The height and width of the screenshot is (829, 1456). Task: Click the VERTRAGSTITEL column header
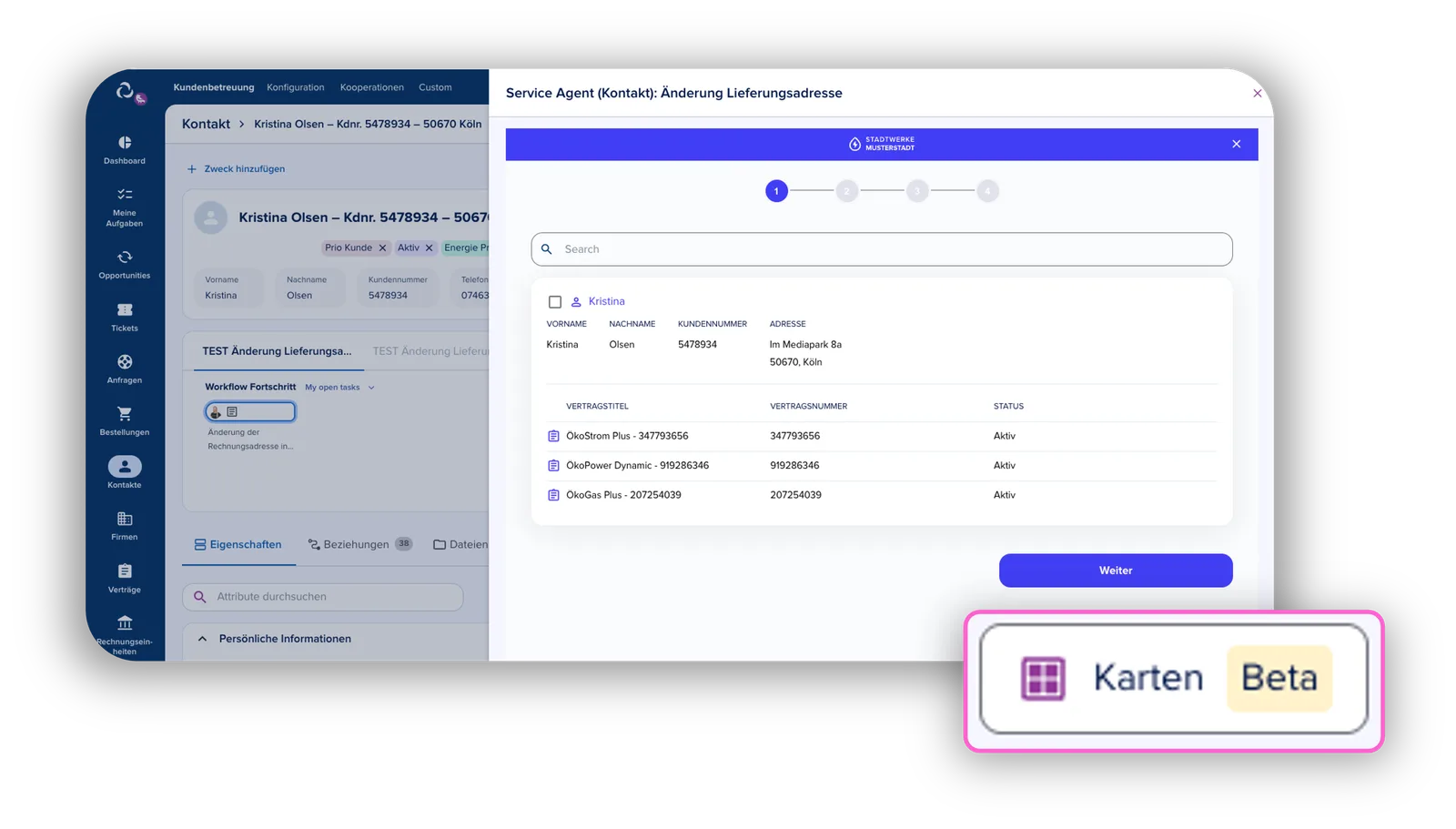pyautogui.click(x=597, y=407)
